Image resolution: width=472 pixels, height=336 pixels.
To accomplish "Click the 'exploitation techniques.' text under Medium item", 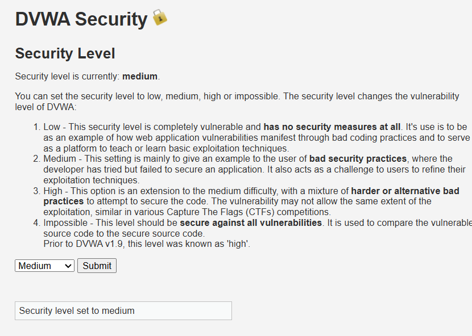I will [x=91, y=180].
